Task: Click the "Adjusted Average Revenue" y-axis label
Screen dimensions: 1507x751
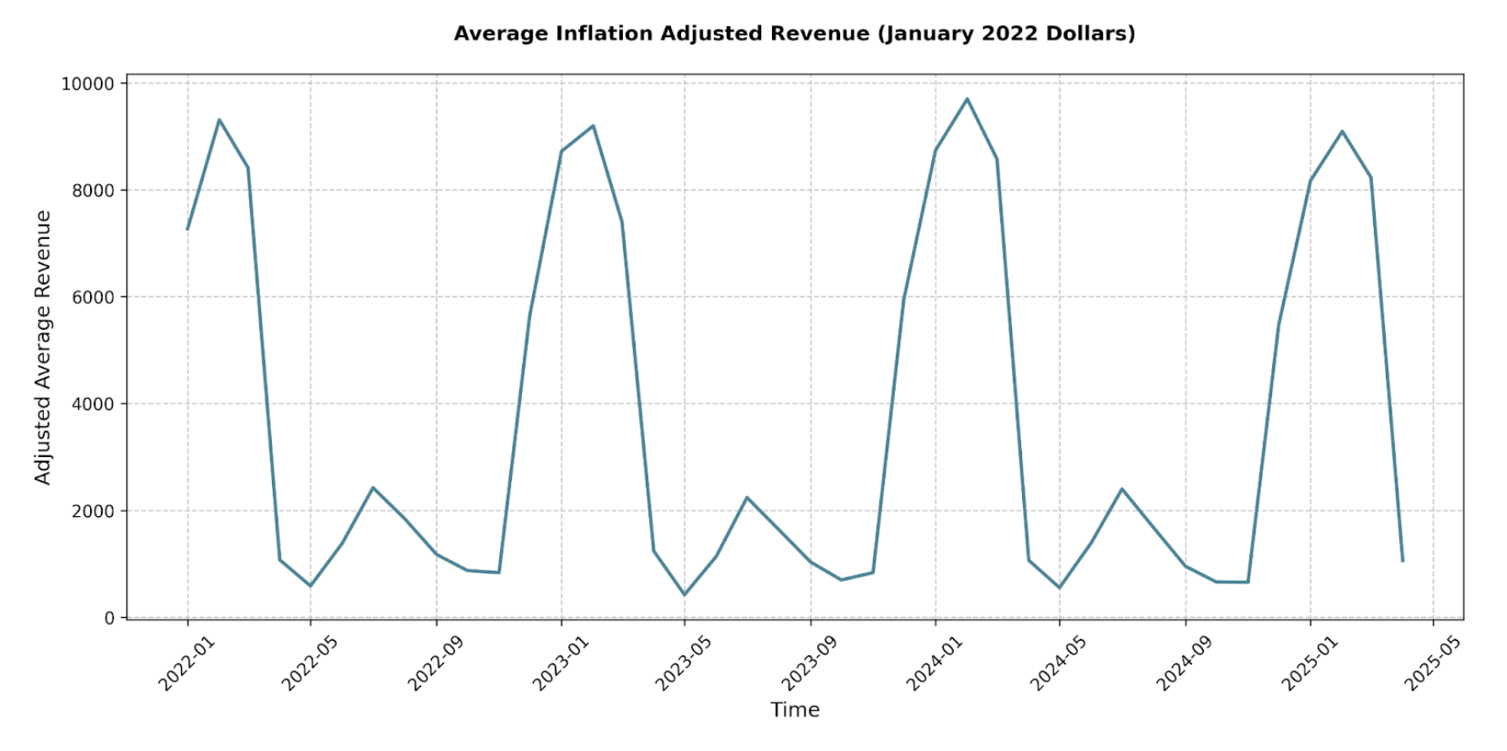Action: click(x=43, y=347)
